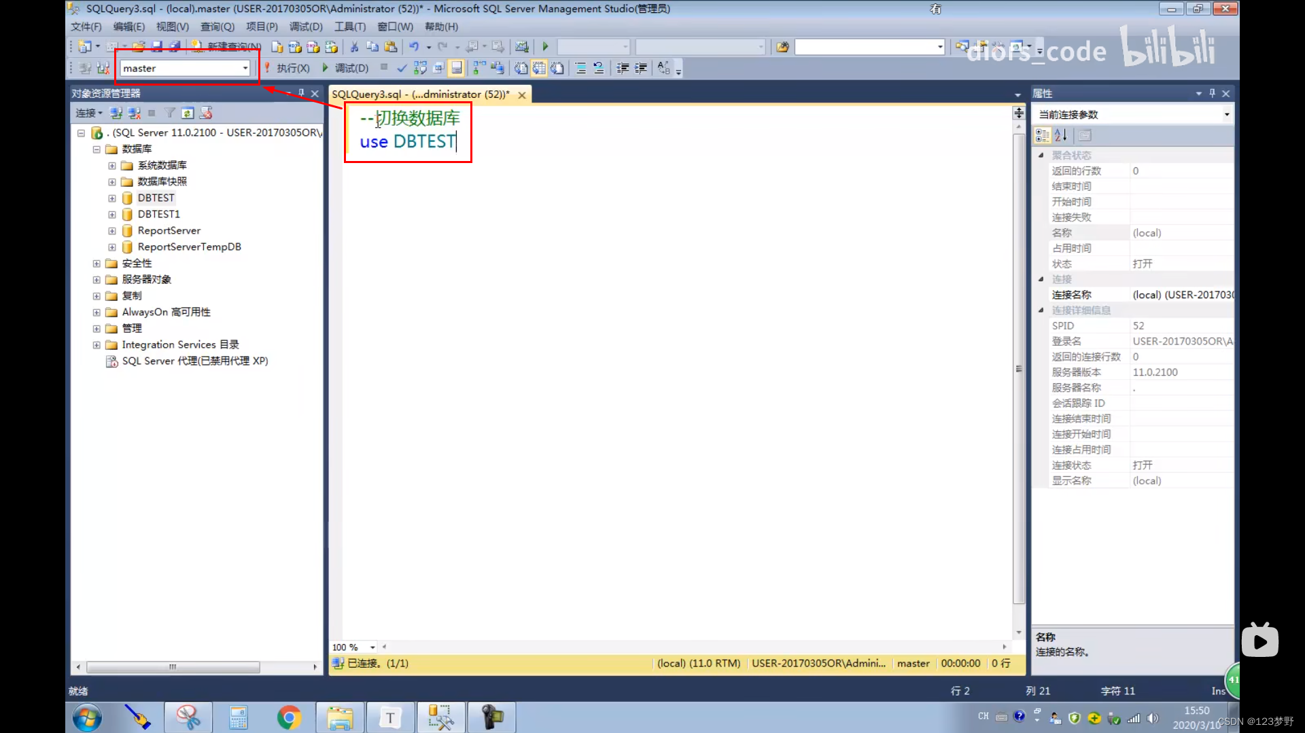The height and width of the screenshot is (733, 1305).
Task: Click the 调试(D) debug button
Action: (x=345, y=68)
